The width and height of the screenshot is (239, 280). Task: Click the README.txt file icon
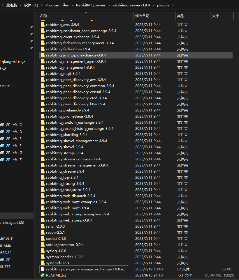tap(43, 275)
